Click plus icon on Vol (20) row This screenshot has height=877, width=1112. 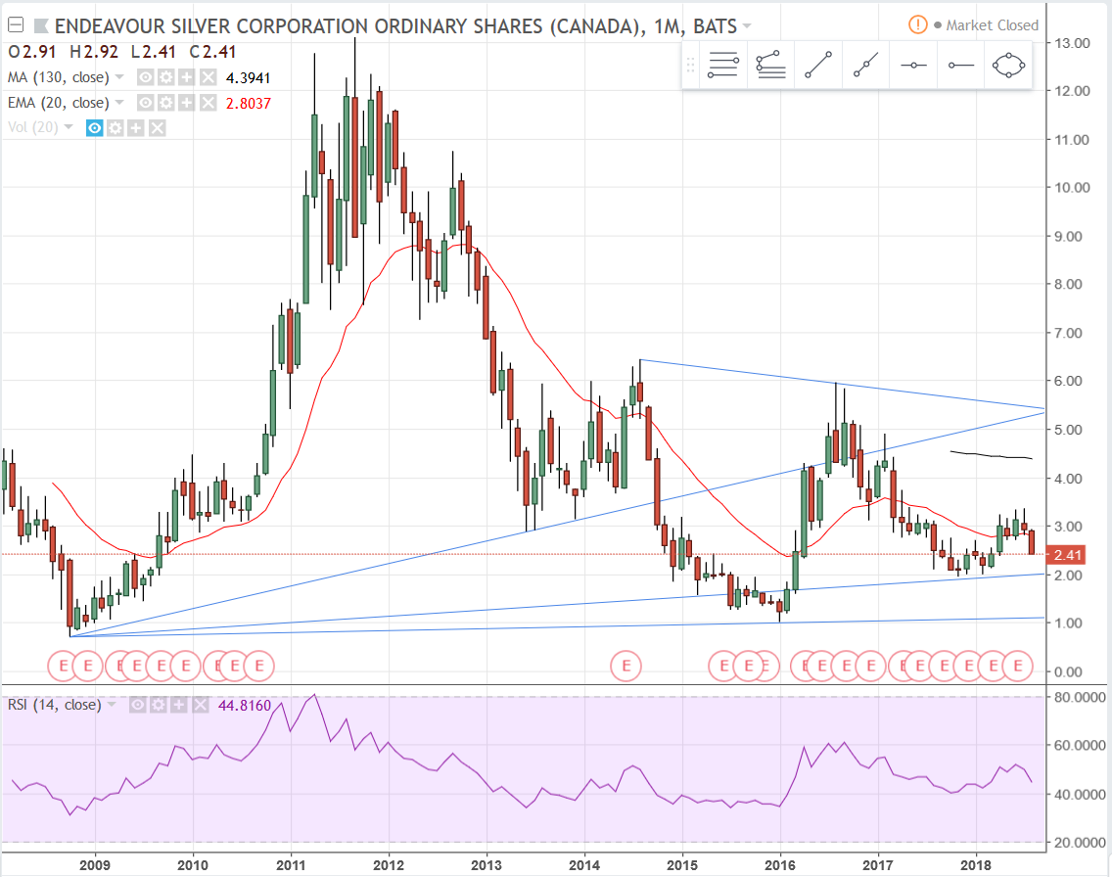(x=135, y=127)
